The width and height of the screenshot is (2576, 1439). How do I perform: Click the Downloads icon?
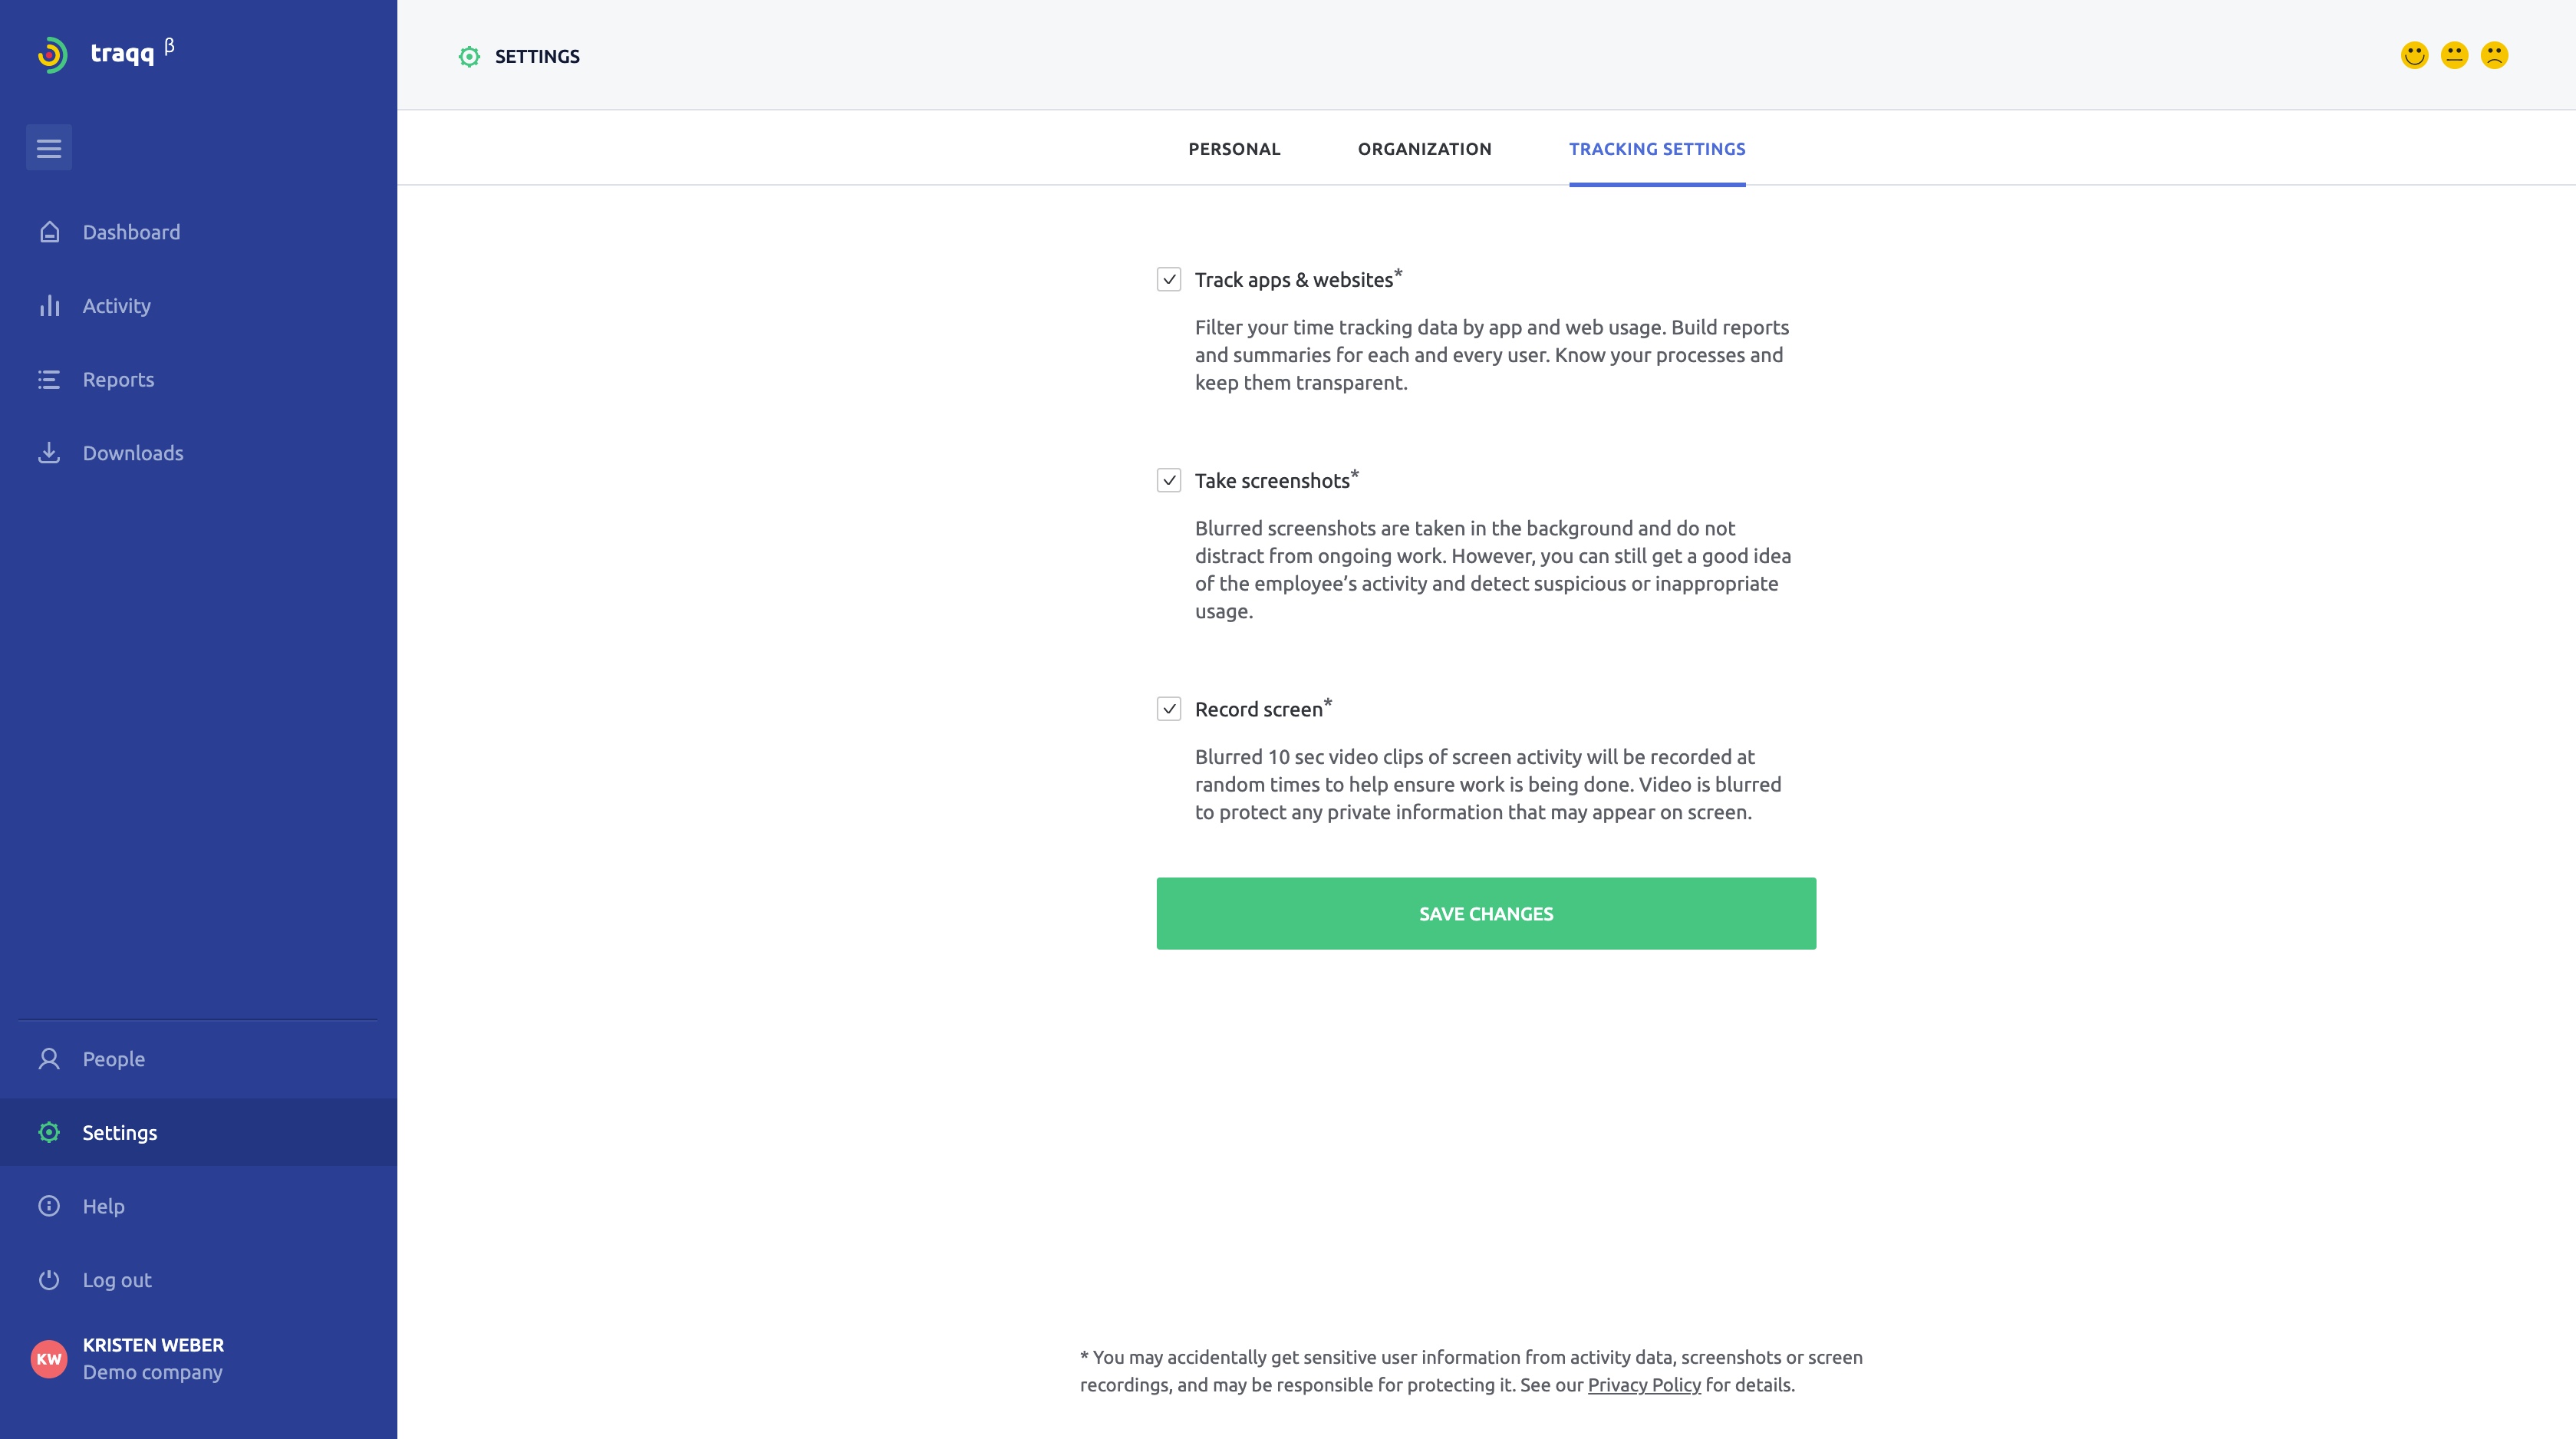click(49, 452)
